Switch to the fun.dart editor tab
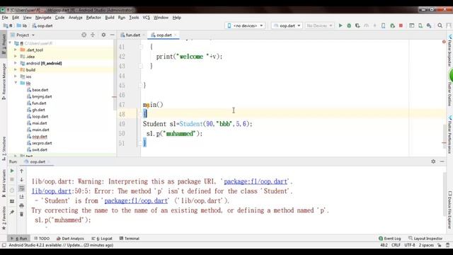Image resolution: width=453 pixels, height=255 pixels. point(132,35)
